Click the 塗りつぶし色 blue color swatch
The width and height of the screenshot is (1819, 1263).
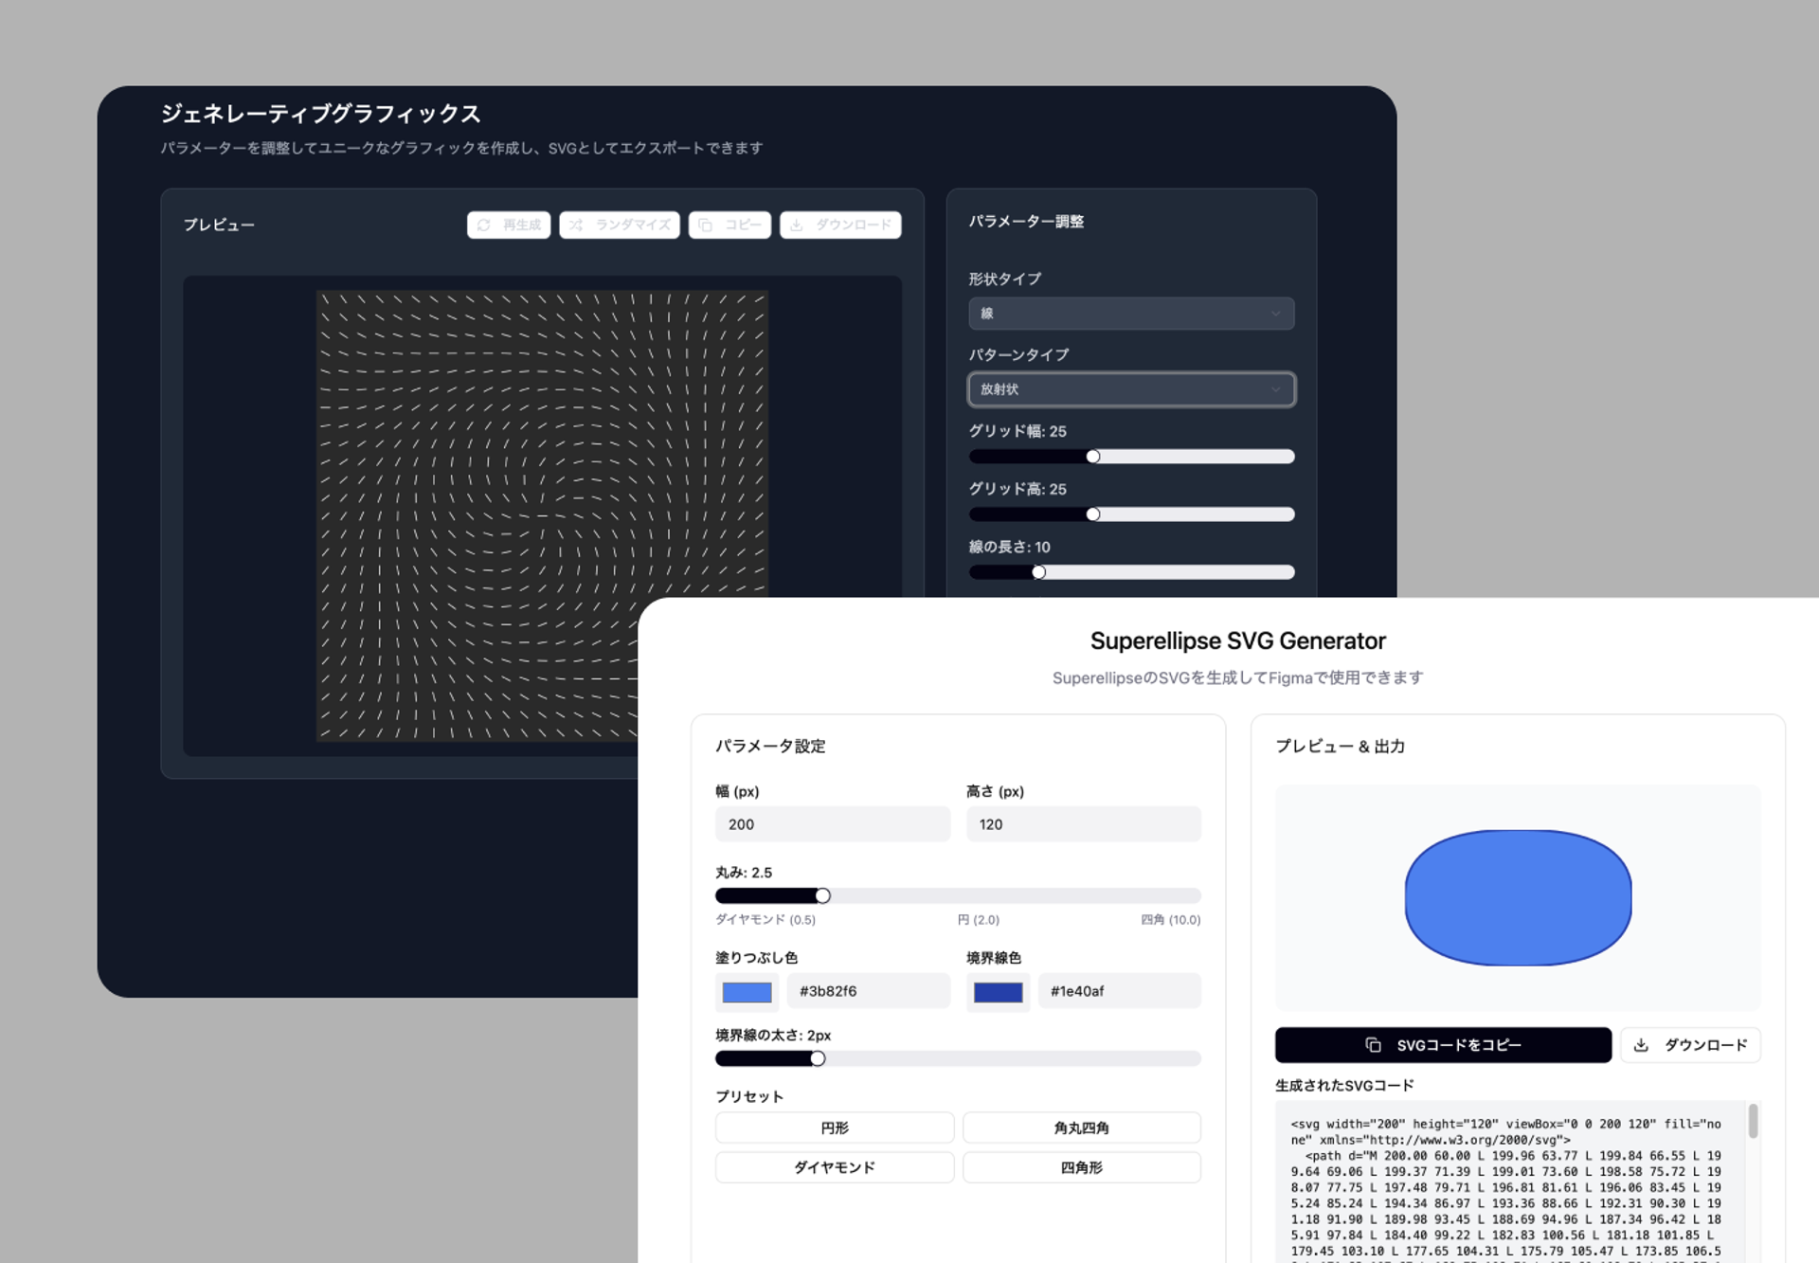click(x=747, y=992)
